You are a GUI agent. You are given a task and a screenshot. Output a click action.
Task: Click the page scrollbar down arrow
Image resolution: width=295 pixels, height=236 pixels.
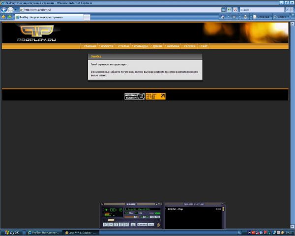click(x=292, y=226)
